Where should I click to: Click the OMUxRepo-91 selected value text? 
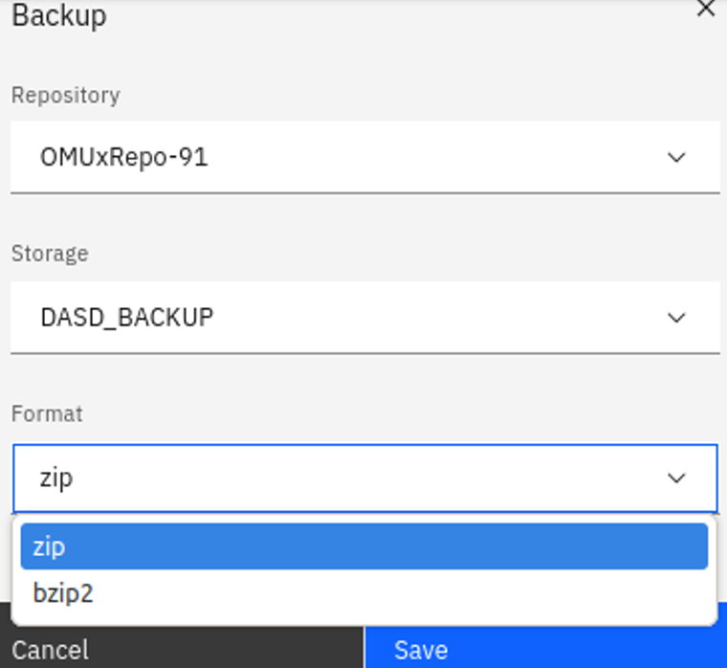(123, 157)
